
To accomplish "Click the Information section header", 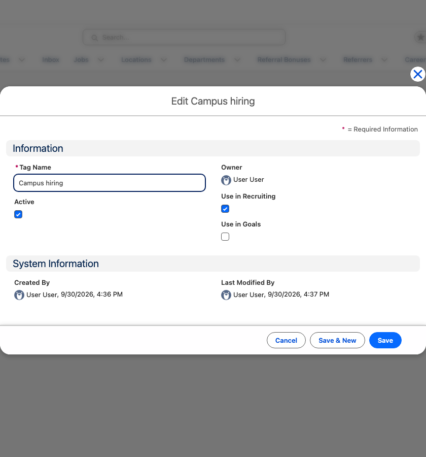I will 213,148.
